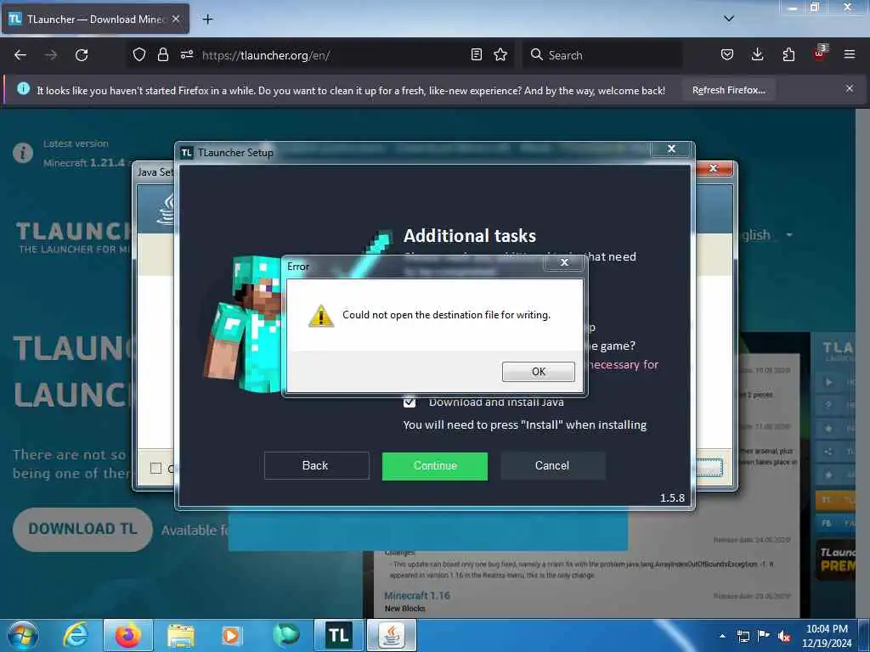Click the page vertical scrollbar

pyautogui.click(x=862, y=363)
